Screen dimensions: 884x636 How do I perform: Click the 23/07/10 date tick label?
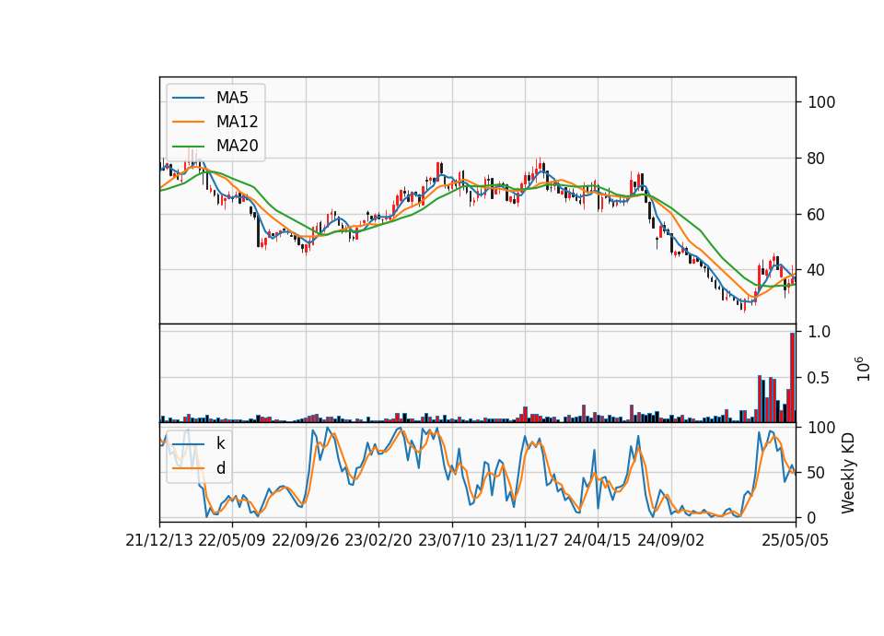451,540
